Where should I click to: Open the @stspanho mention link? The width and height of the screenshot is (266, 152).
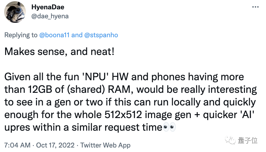point(101,35)
